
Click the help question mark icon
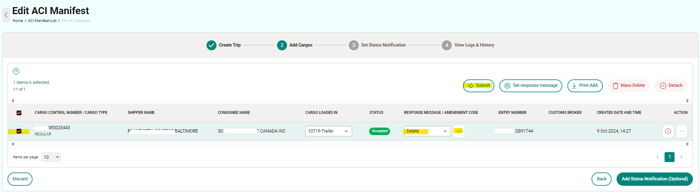(16, 71)
